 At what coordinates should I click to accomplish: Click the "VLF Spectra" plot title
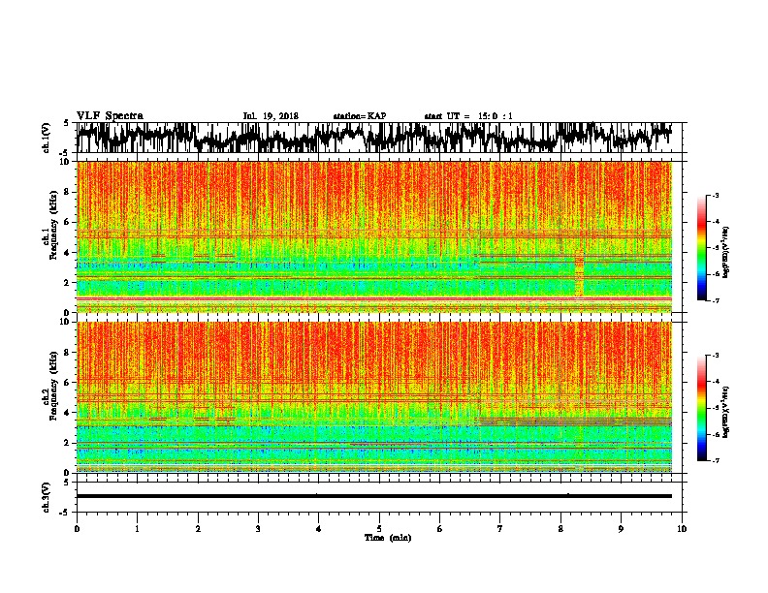[110, 115]
